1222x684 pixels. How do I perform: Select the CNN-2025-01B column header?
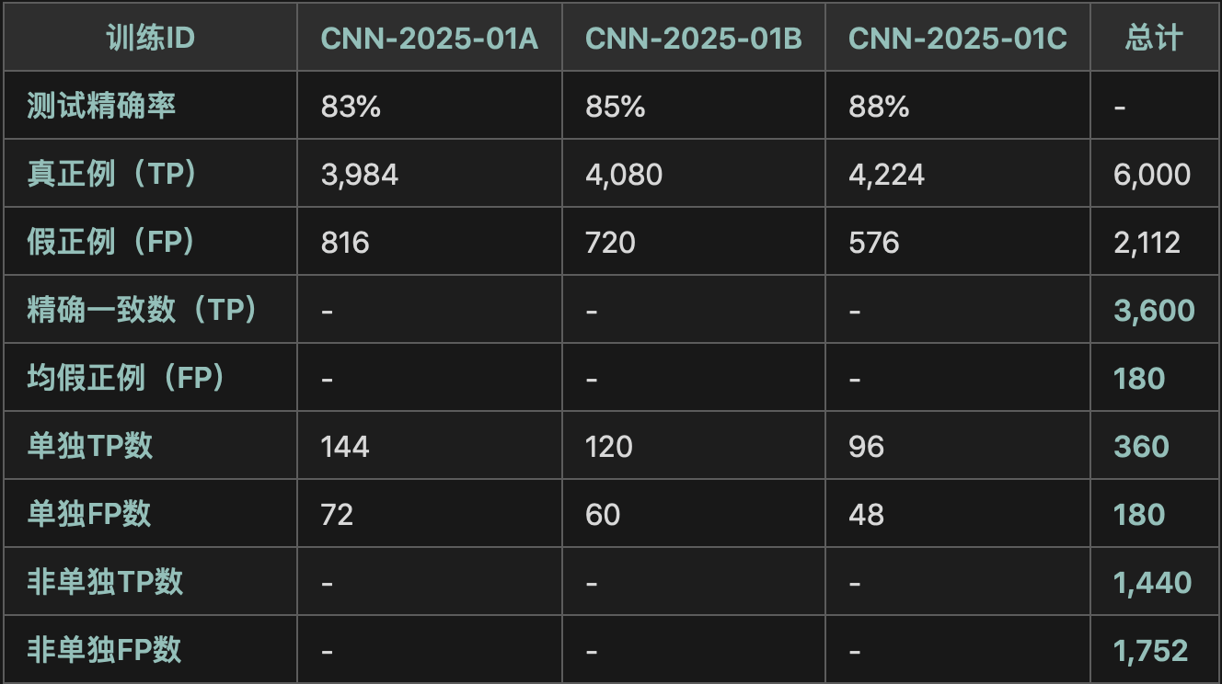click(x=694, y=39)
